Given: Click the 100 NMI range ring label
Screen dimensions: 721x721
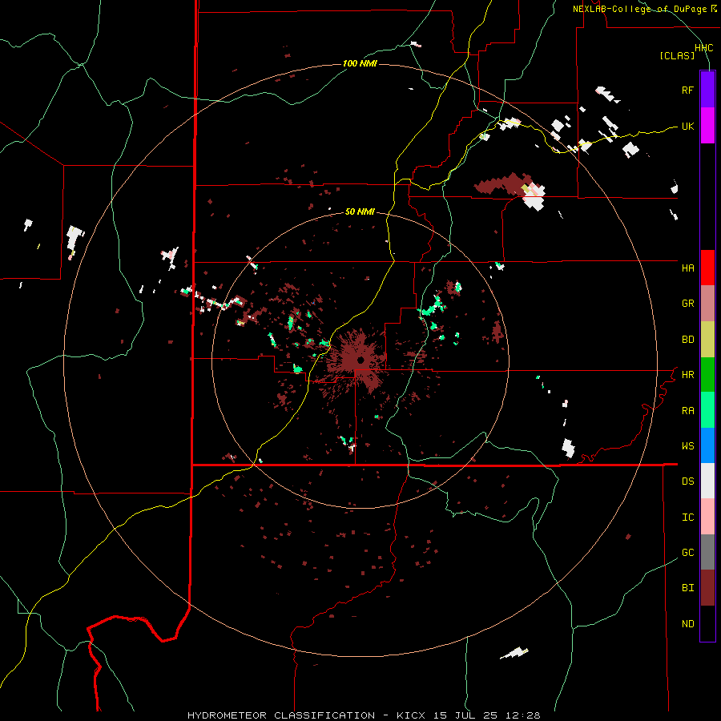Looking at the screenshot, I should pos(360,63).
